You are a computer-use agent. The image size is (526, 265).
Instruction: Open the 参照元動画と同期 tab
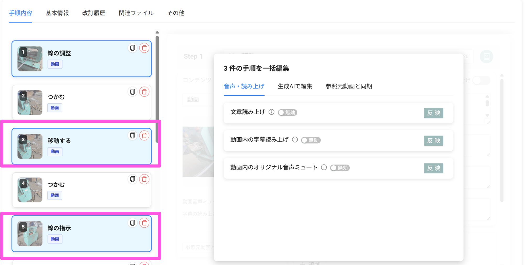click(x=348, y=86)
